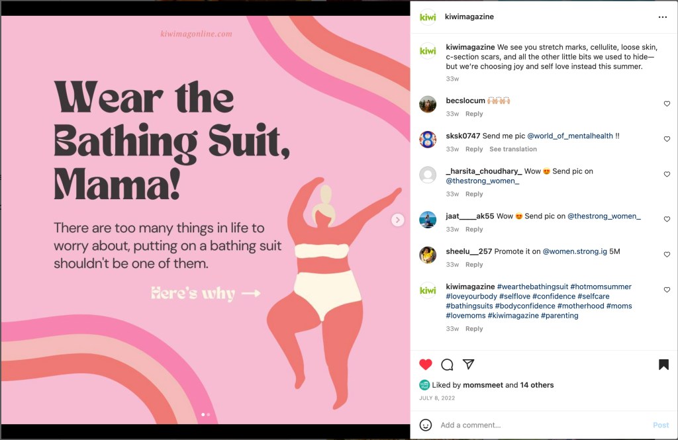678x440 pixels.
Task: Open jaat____ak55's profile avatar
Action: 428,220
